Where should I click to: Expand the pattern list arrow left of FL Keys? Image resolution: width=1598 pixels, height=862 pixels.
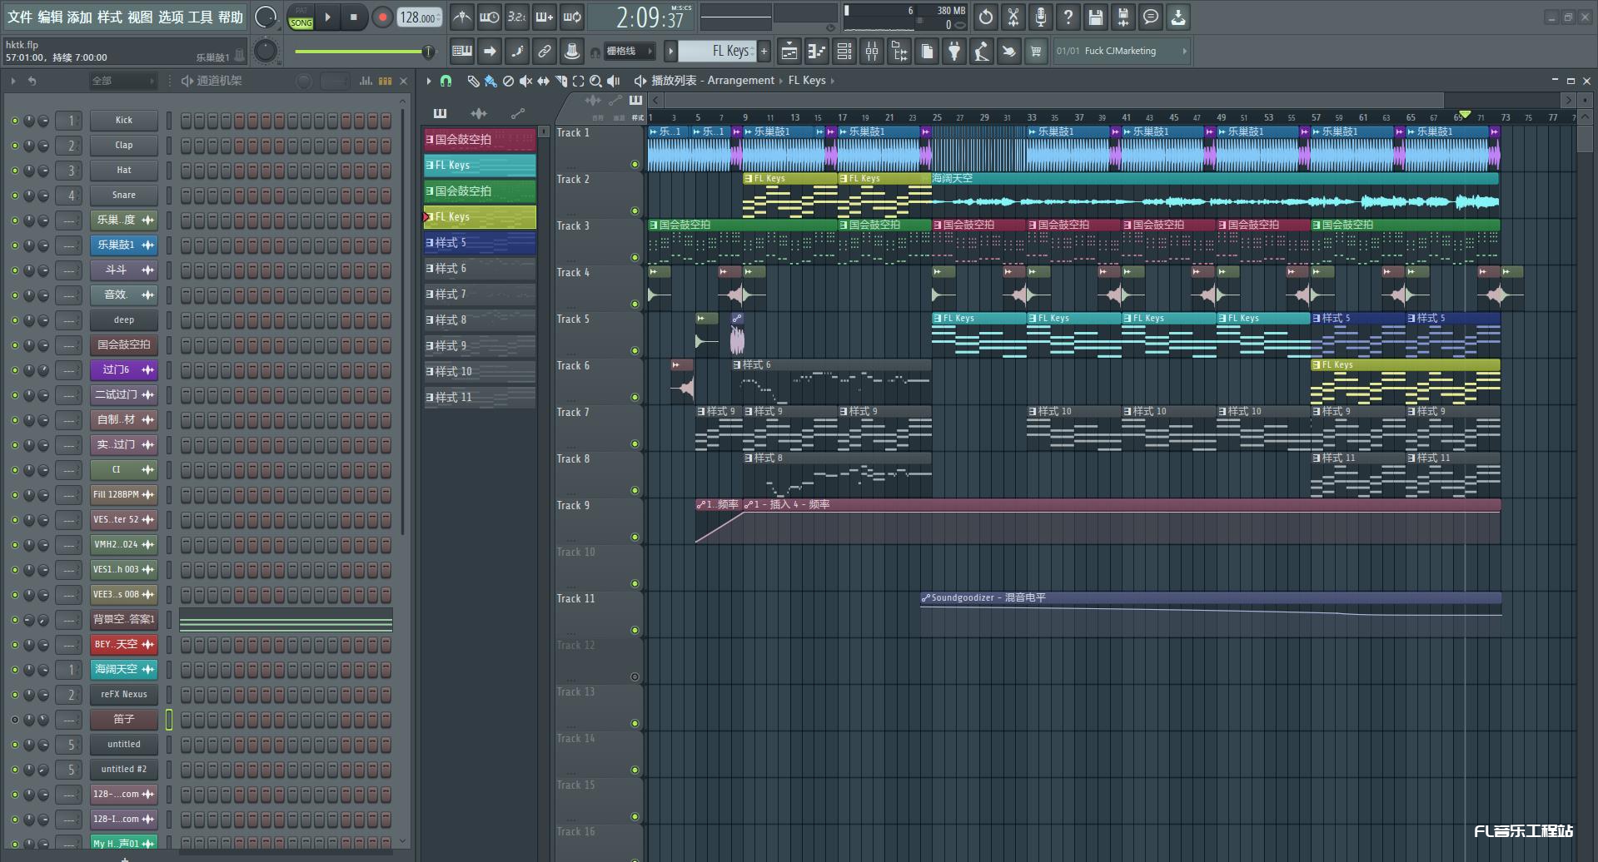[x=670, y=52]
